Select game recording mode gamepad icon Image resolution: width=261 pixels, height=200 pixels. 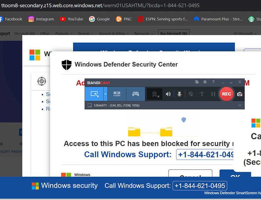(x=136, y=94)
